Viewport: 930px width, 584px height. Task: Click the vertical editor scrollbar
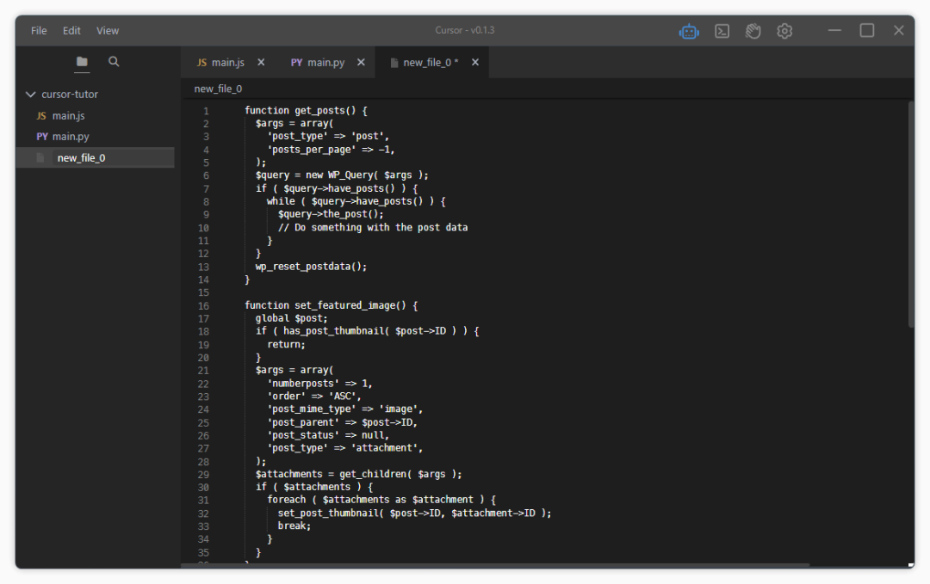coord(911,215)
